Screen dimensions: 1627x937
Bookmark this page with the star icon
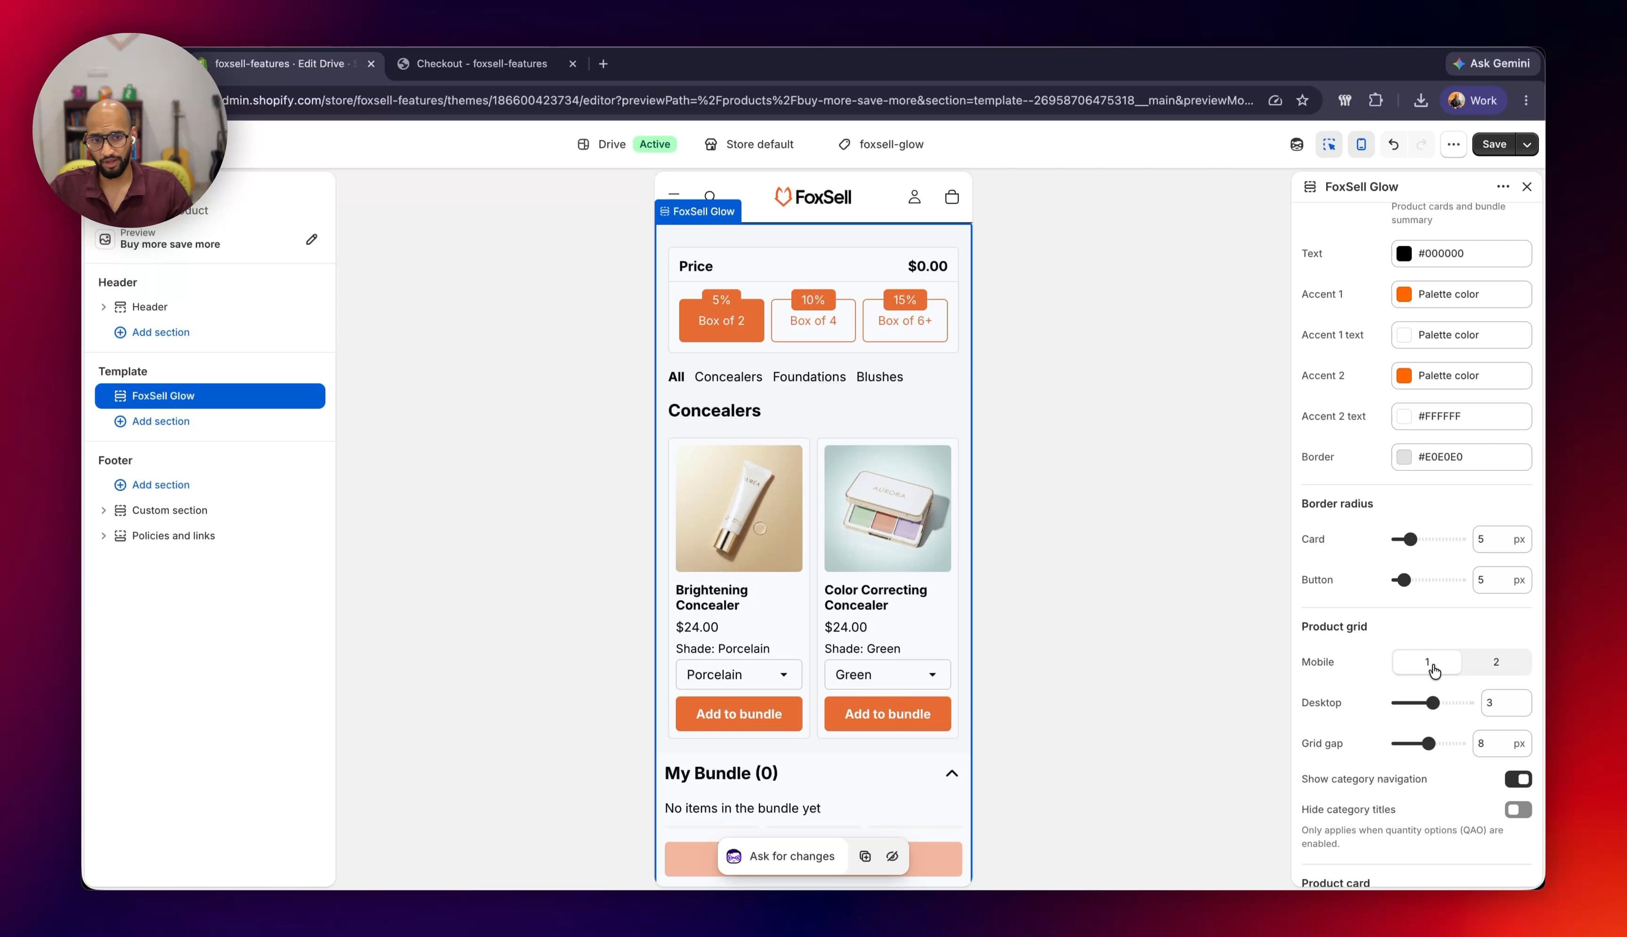(x=1302, y=100)
